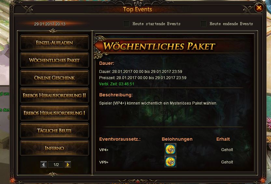Close the Top Events window
Image resolution: width=271 pixels, height=184 pixels.
[259, 8]
